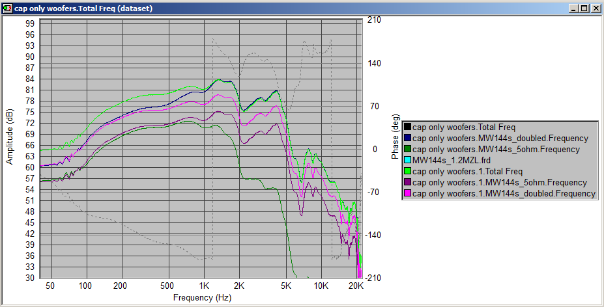Click the bright green swatch for 1.Total Freq
This screenshot has width=604, height=307.
pos(407,171)
